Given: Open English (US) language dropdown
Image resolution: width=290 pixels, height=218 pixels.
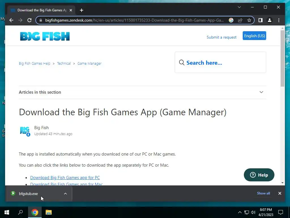Looking at the screenshot, I should [254, 36].
